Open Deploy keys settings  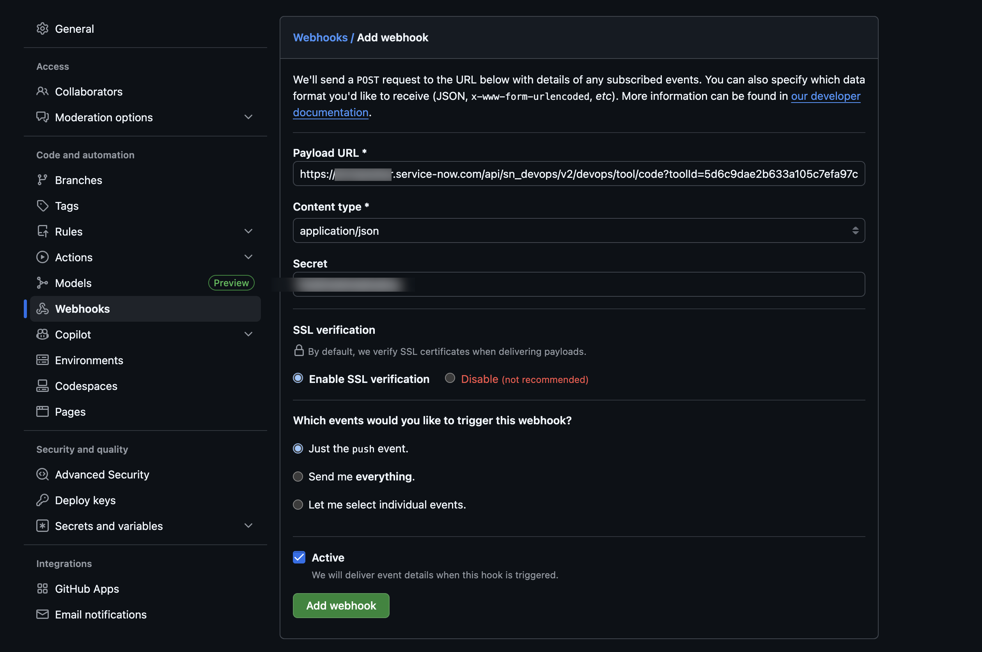[x=145, y=501]
